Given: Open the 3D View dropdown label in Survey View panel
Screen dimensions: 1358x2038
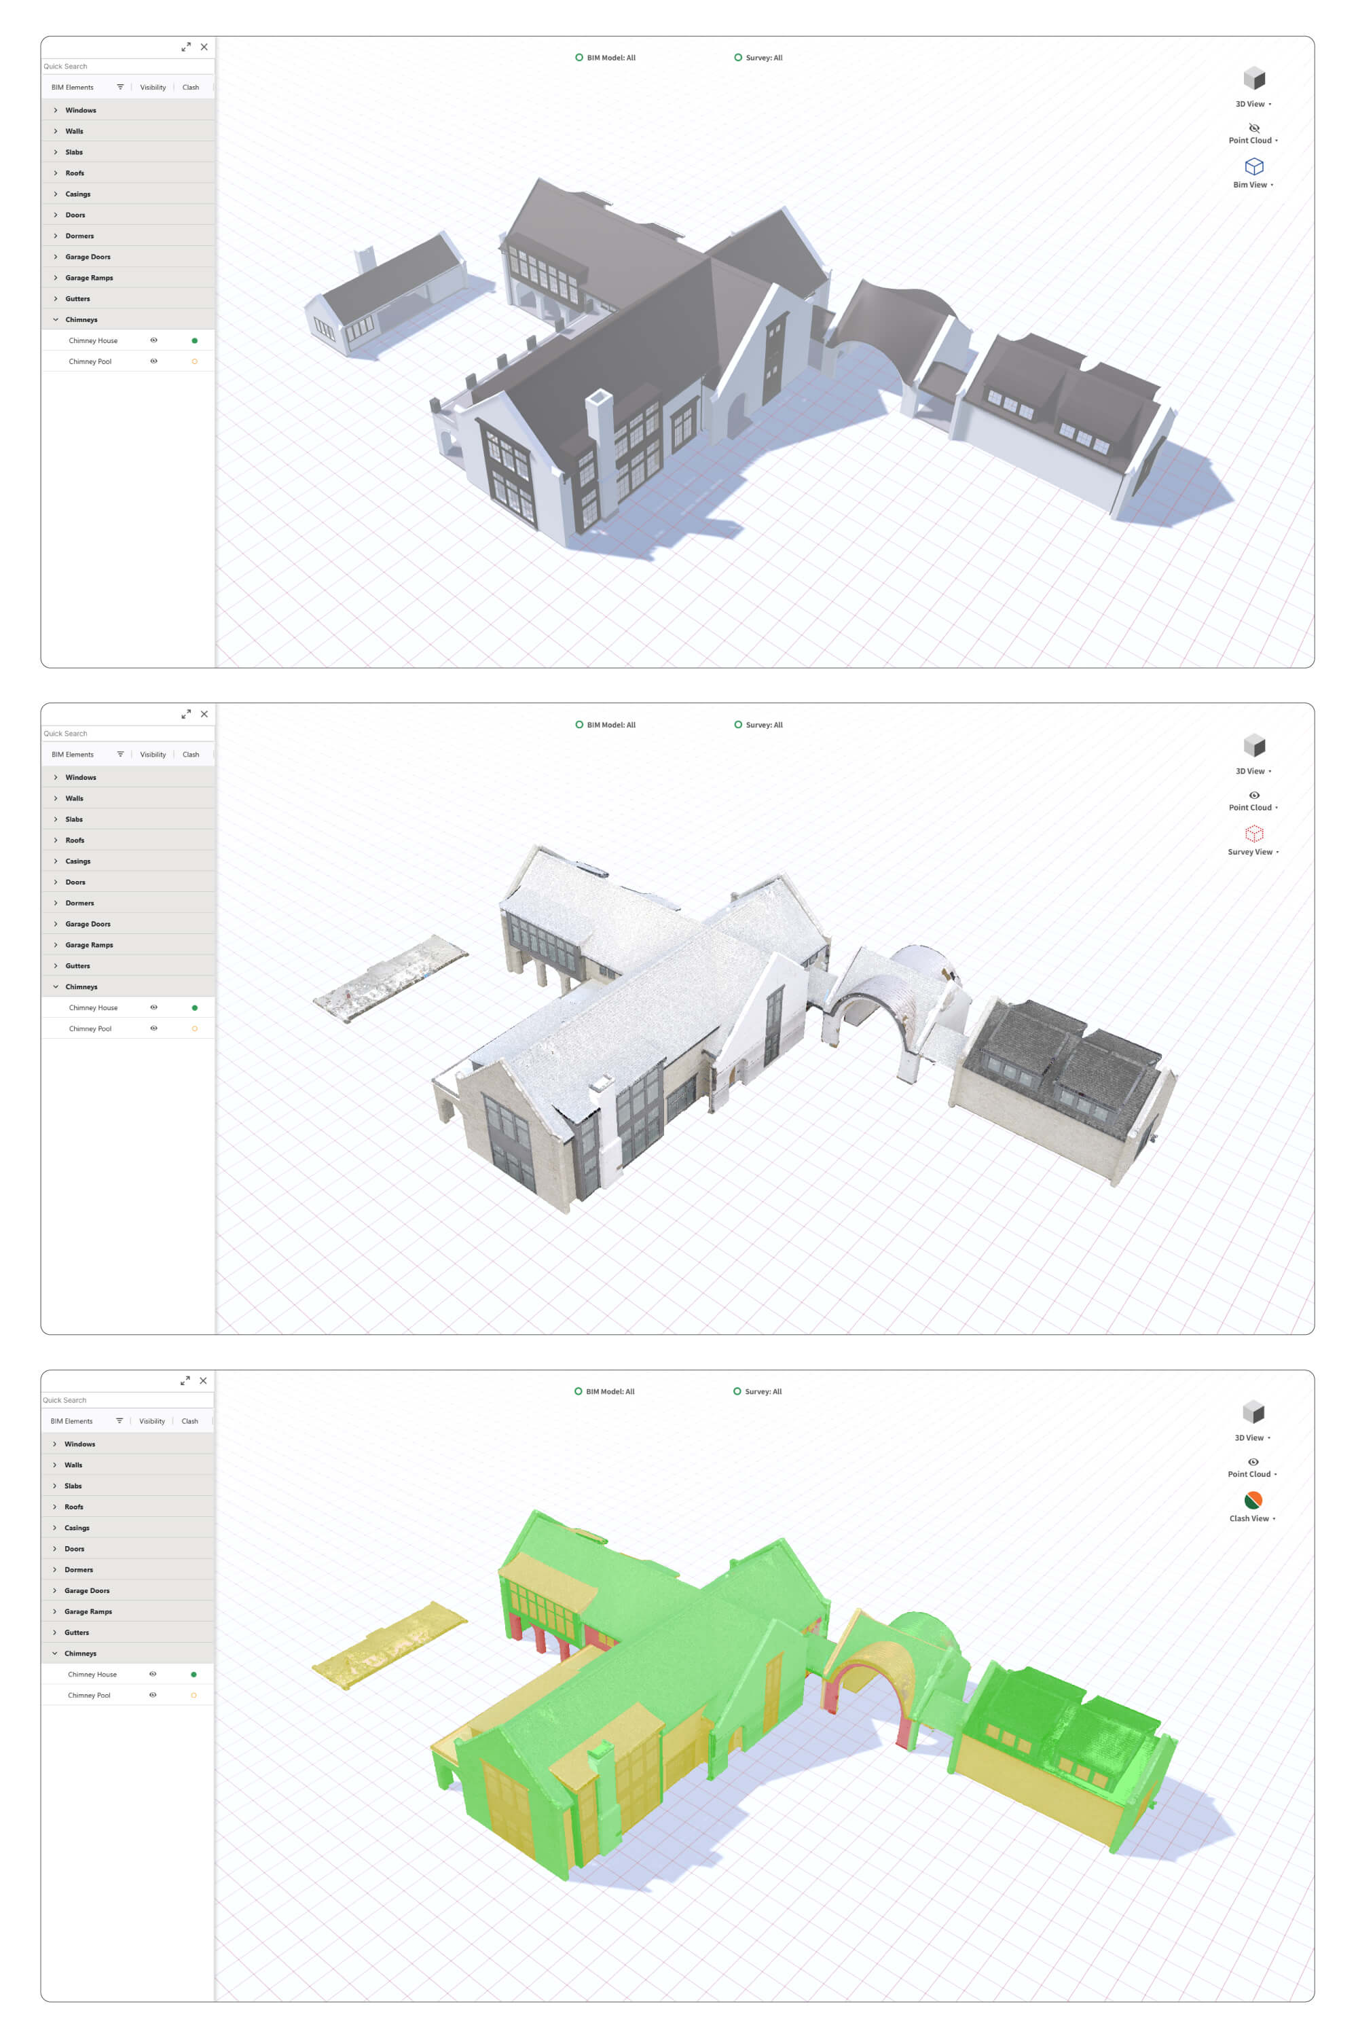Looking at the screenshot, I should click(x=1253, y=771).
